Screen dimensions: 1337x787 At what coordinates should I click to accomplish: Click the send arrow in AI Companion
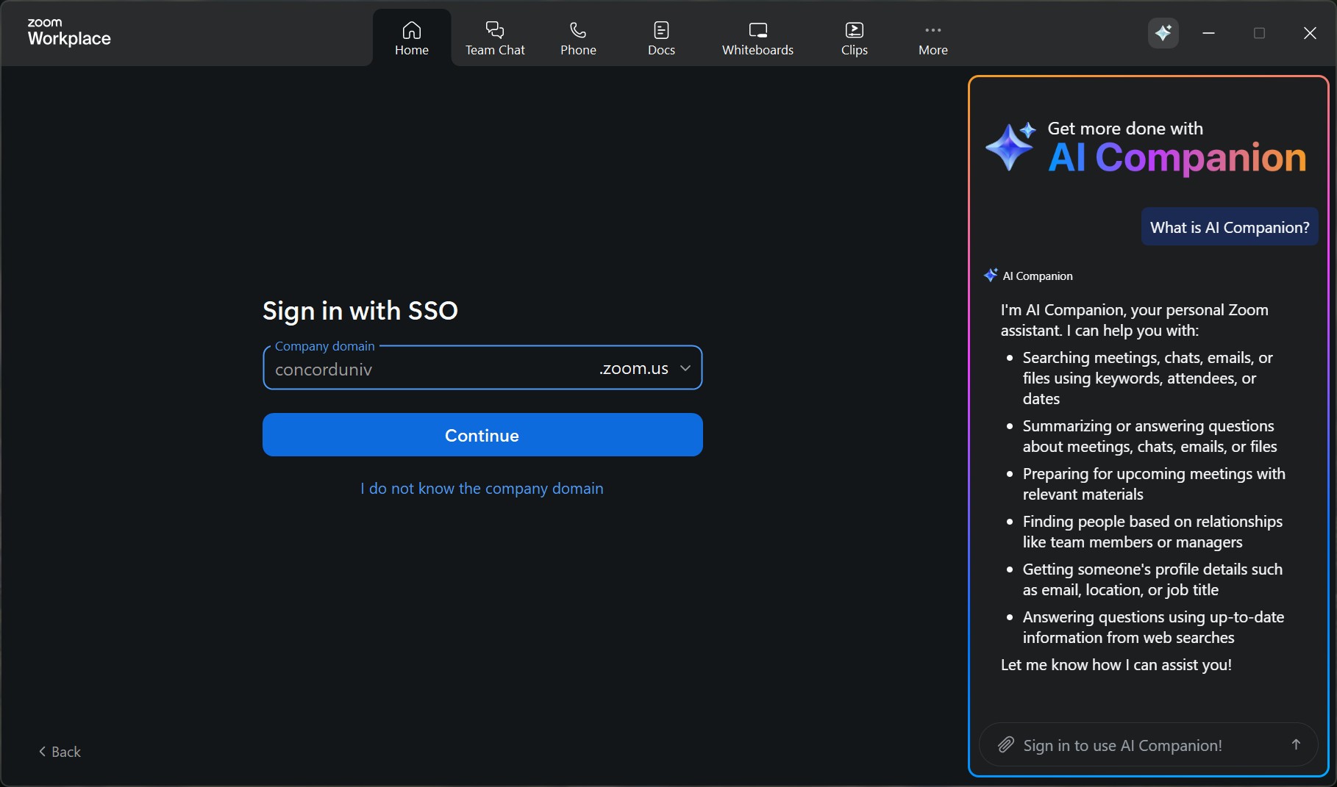1295,745
